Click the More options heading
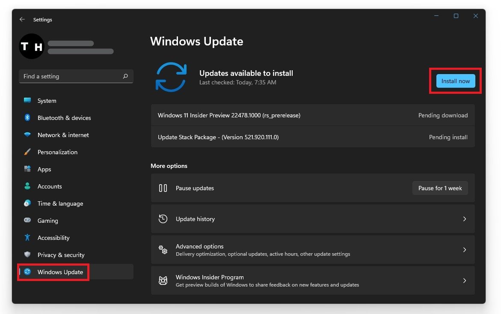 (169, 166)
